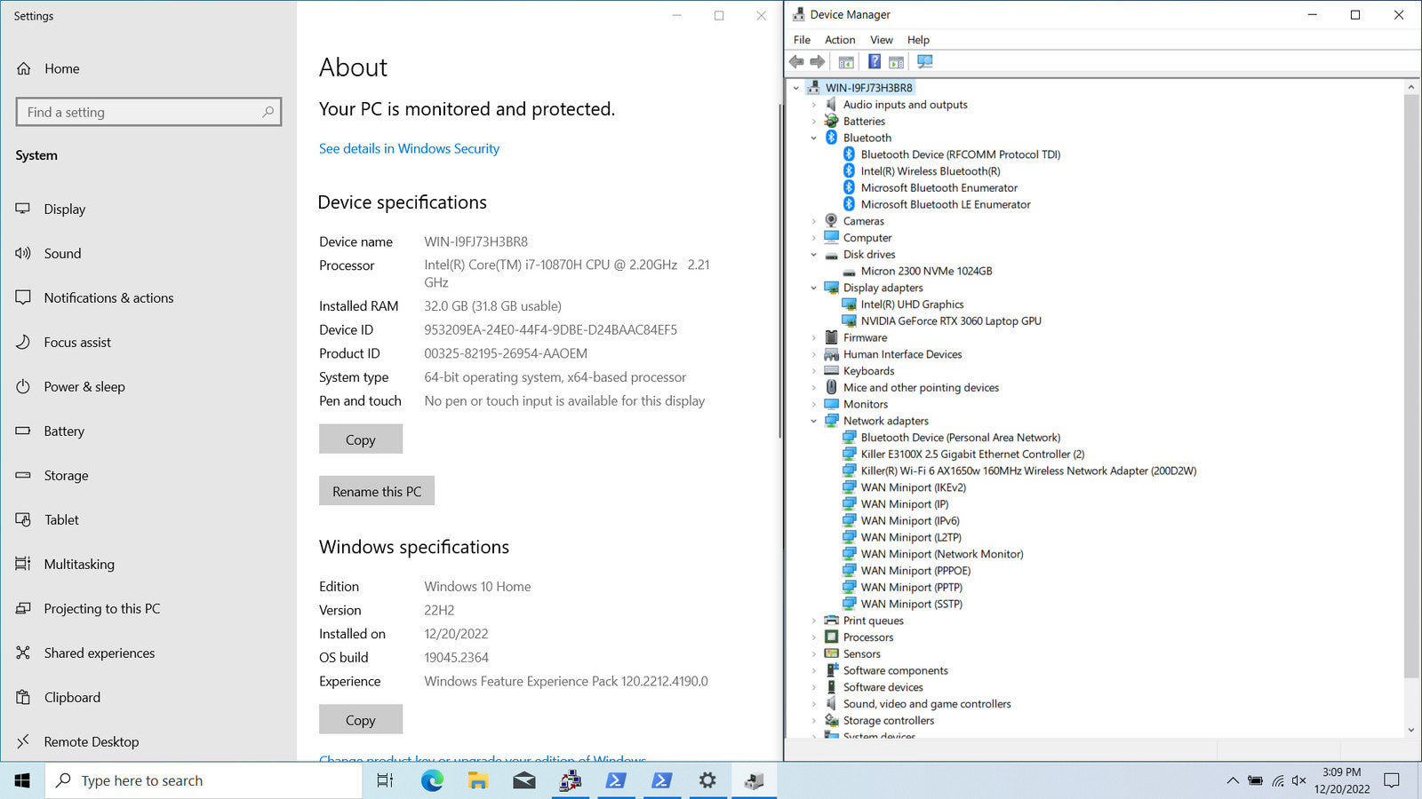Collapse the Bluetooth device category
This screenshot has width=1422, height=799.
[813, 138]
